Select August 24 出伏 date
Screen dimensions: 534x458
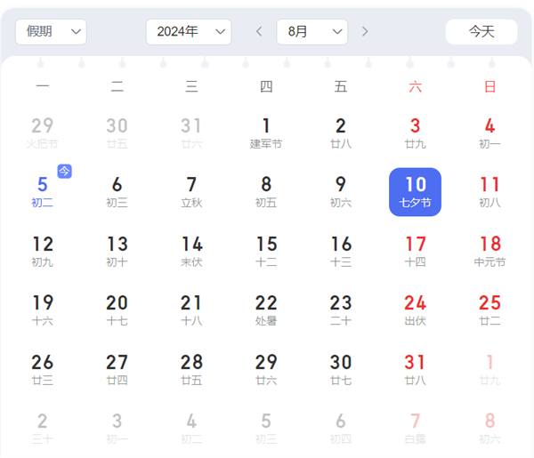[x=416, y=309]
